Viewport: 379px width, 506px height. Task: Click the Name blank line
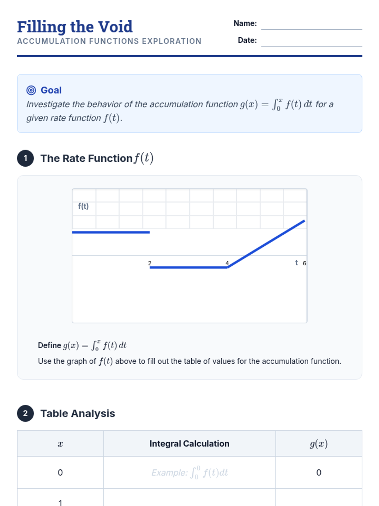pos(311,25)
